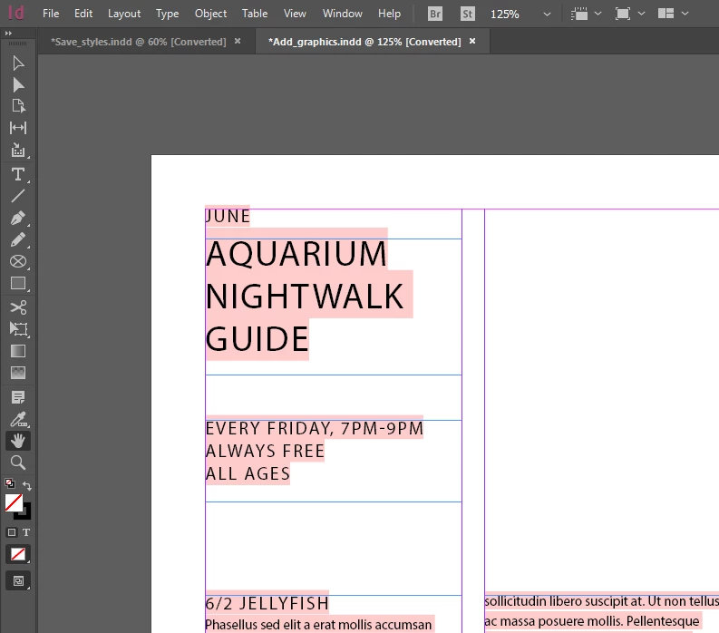Expand the zoom level dropdown
719x633 pixels.
547,15
